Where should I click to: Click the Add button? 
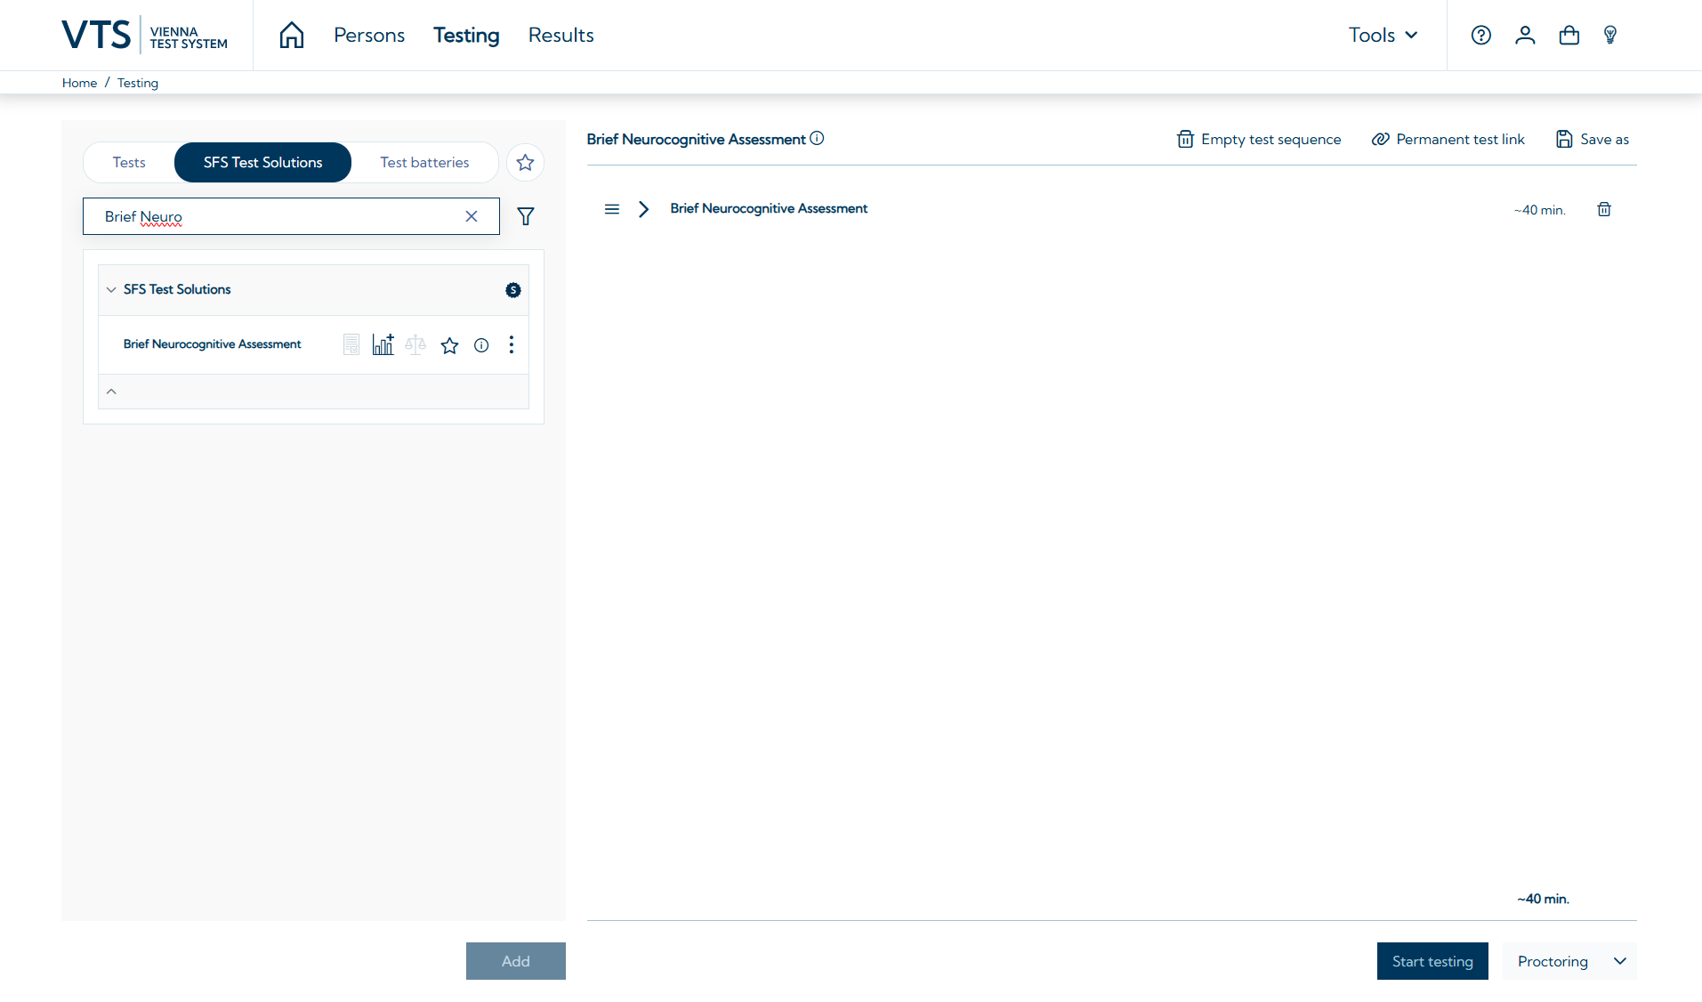pyautogui.click(x=516, y=961)
